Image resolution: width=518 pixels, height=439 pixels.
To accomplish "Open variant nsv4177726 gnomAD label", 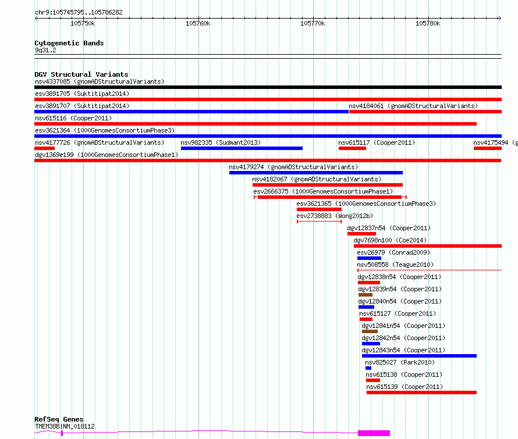I will (x=100, y=142).
